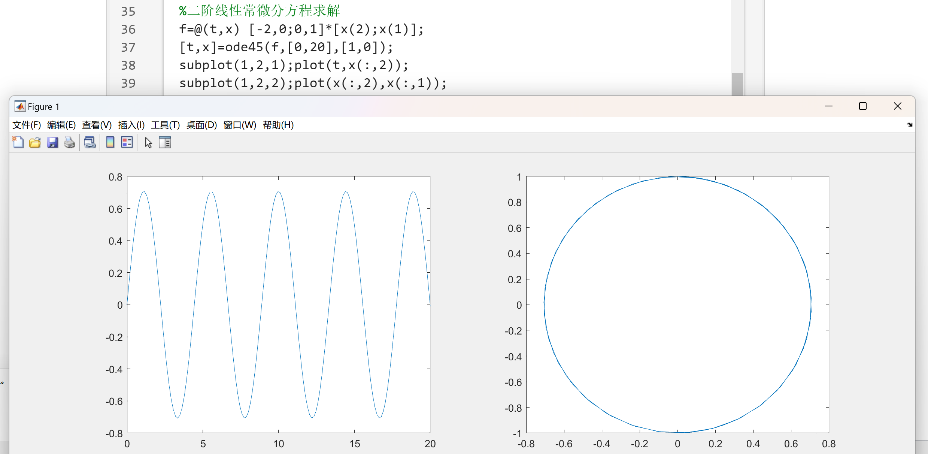Click the subplot(1,2,1) code line
Image resolution: width=928 pixels, height=454 pixels.
click(294, 65)
